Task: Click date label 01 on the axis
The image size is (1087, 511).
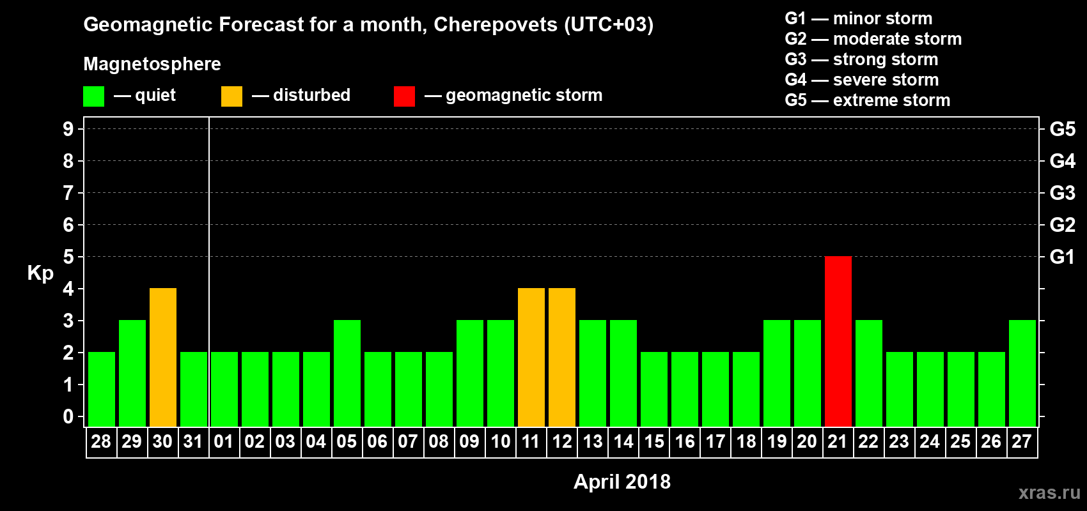Action: tap(224, 441)
